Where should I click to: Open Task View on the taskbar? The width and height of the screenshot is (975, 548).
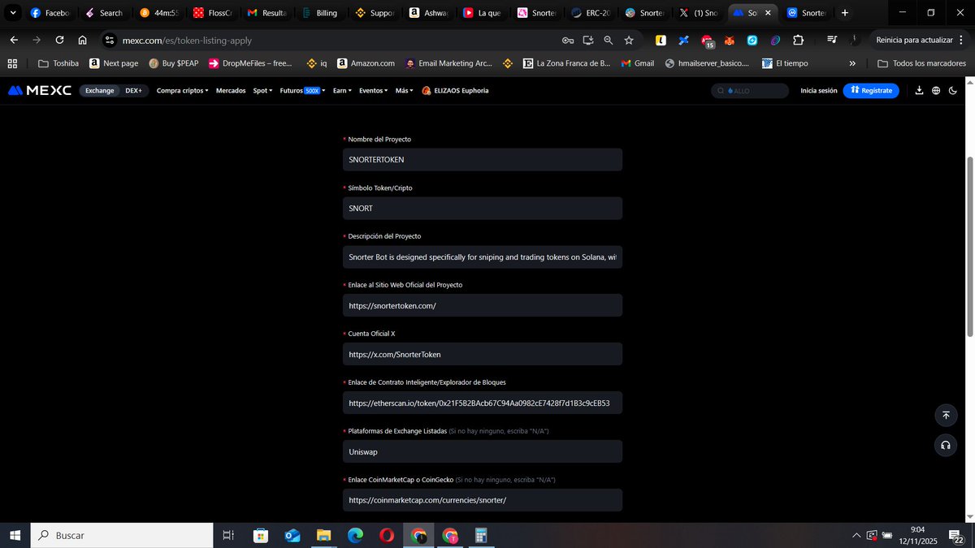[228, 536]
